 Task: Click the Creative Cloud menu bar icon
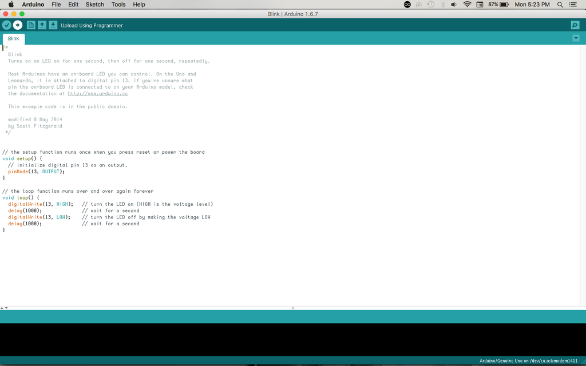click(x=407, y=5)
